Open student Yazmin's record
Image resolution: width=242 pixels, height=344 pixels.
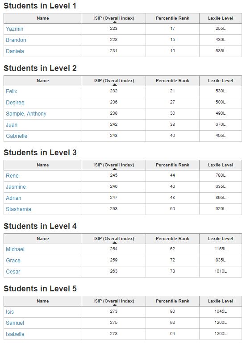[14, 29]
